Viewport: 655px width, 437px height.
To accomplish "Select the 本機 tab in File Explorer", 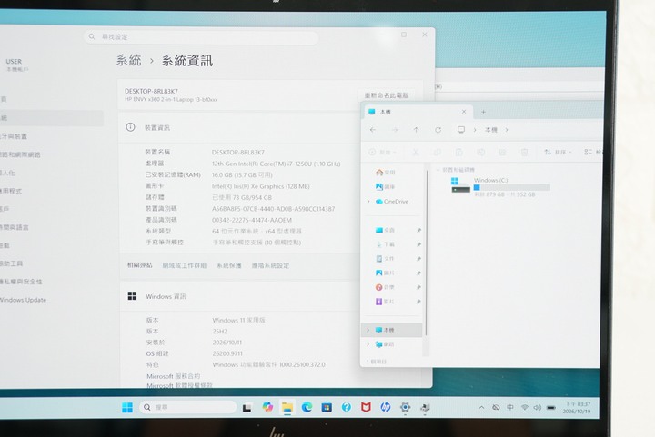I will coord(418,112).
